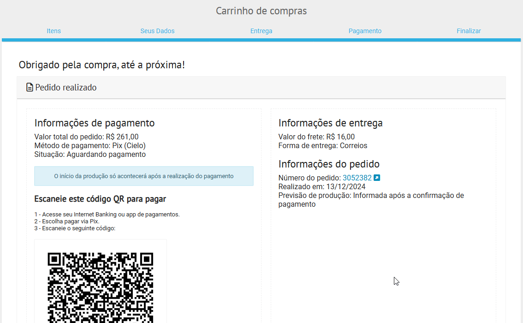Click the blue production start notice banner

click(x=144, y=176)
